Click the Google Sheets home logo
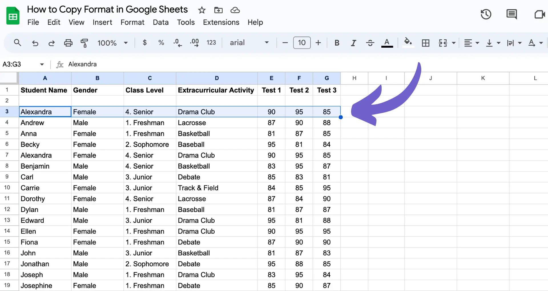548x291 pixels. [x=13, y=16]
